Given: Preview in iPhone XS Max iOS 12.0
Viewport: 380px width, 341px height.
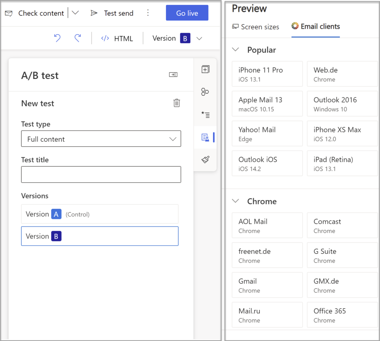Looking at the screenshot, I should point(343,134).
